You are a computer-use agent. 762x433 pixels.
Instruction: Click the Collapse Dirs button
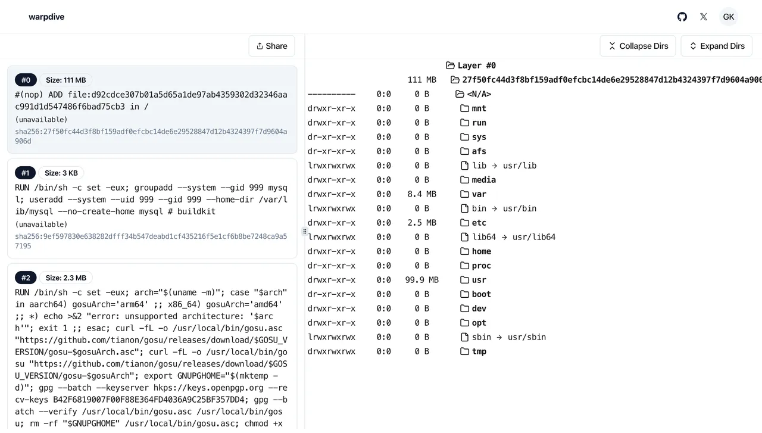pyautogui.click(x=638, y=46)
